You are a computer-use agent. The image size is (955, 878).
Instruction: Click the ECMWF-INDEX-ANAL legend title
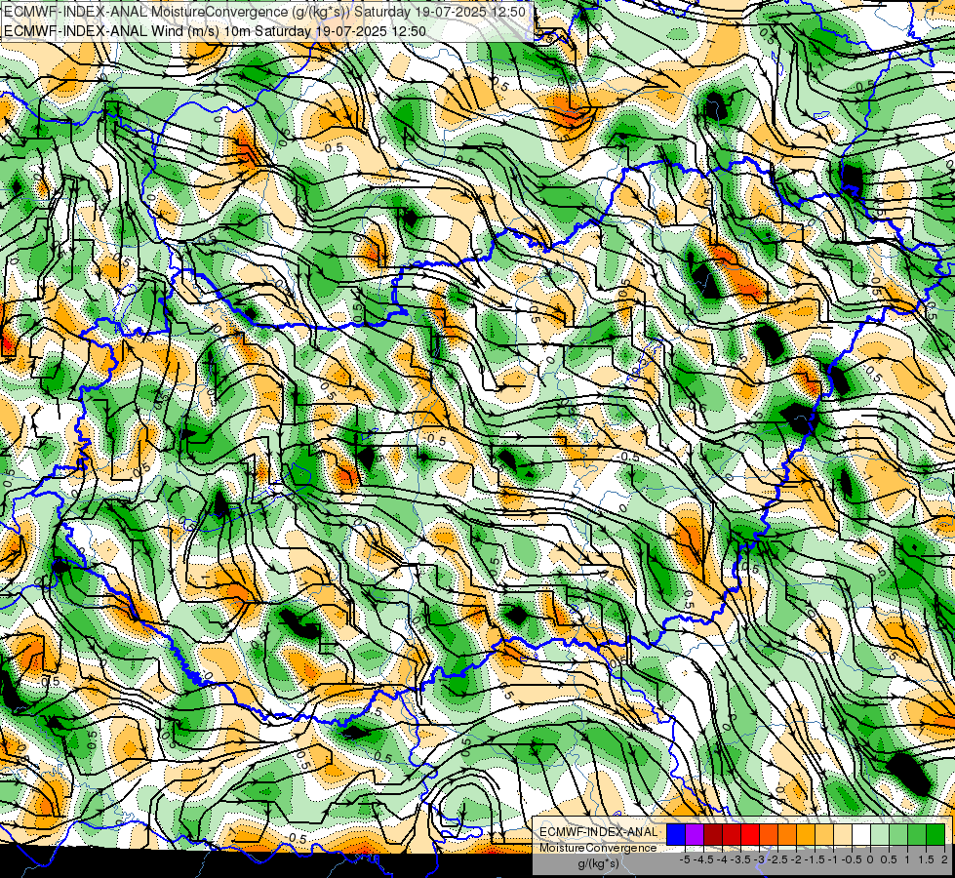click(599, 832)
